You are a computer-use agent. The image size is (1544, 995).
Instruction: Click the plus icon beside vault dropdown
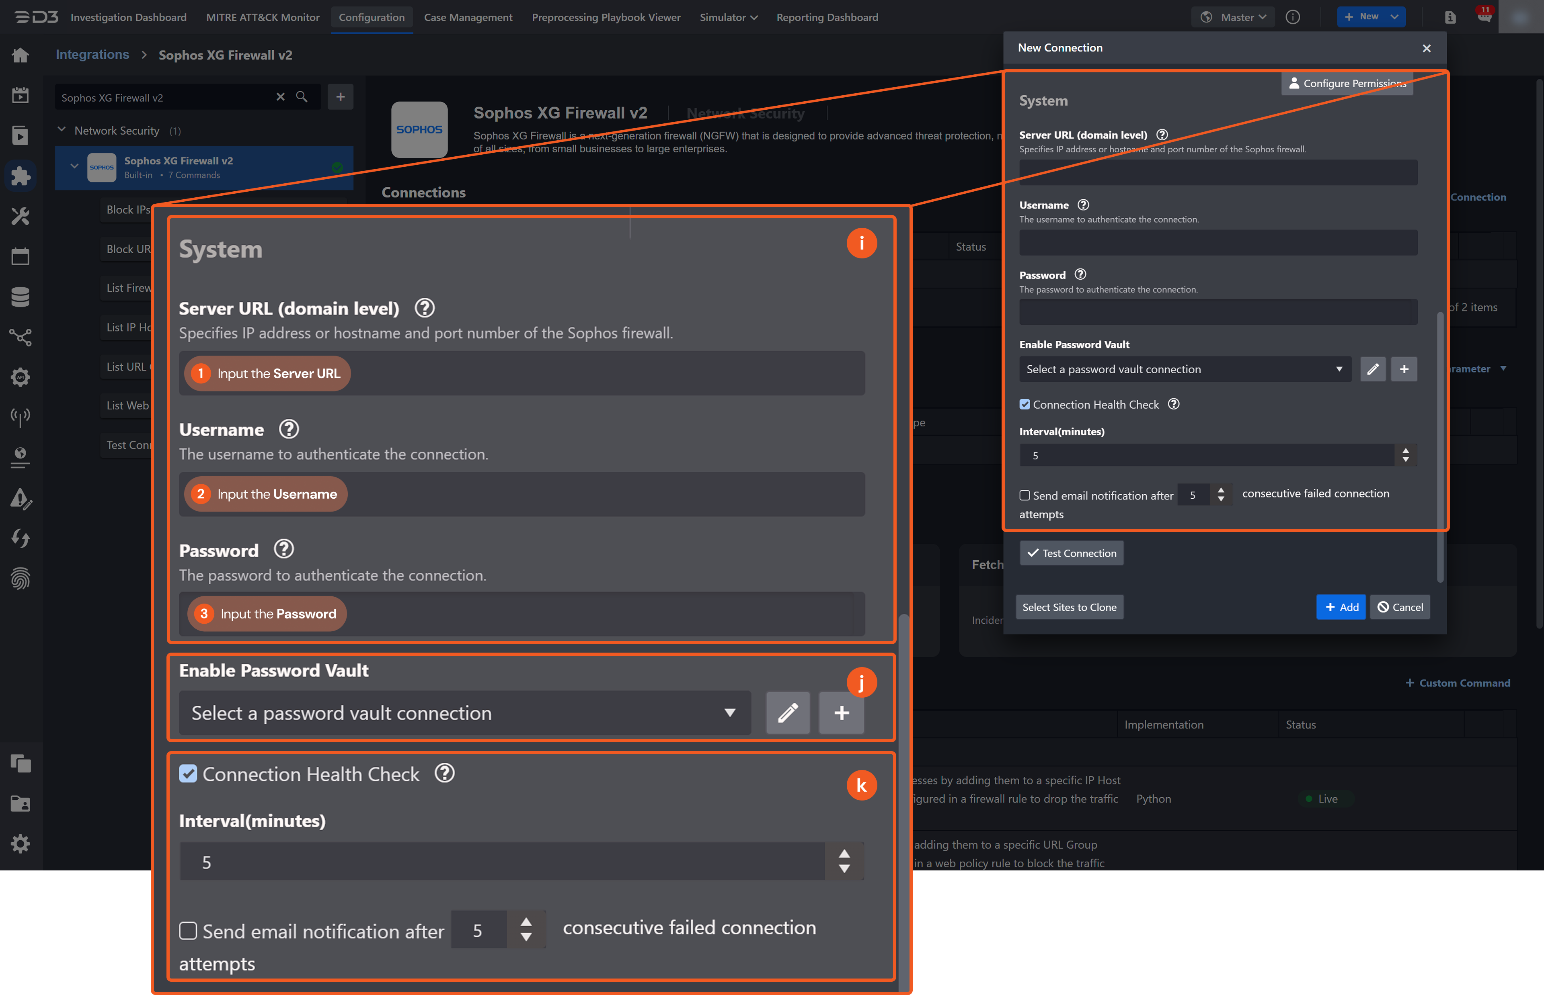pyautogui.click(x=1404, y=369)
